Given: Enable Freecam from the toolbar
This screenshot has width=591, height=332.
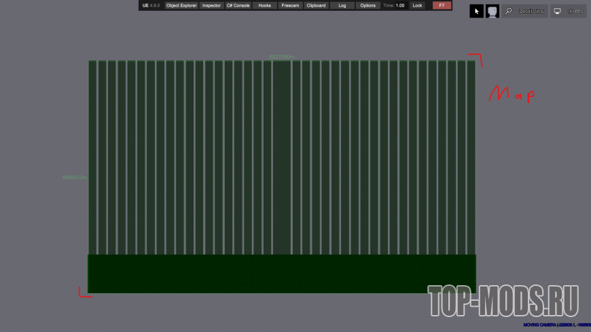Looking at the screenshot, I should pos(290,5).
